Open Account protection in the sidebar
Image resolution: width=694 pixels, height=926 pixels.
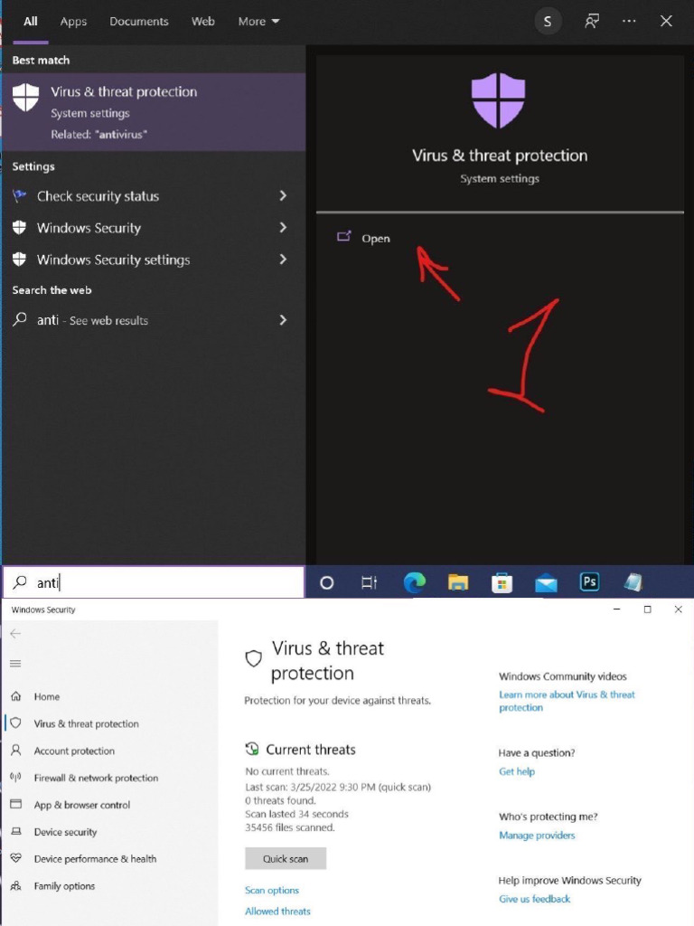(74, 751)
